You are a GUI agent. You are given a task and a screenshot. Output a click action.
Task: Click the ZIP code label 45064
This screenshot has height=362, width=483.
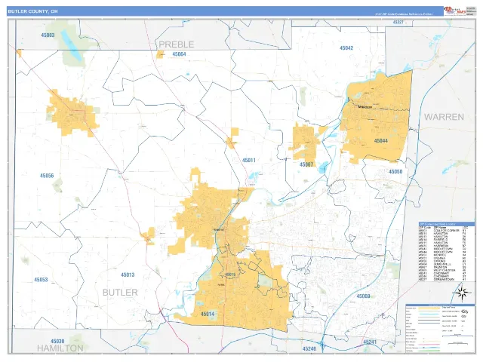point(179,54)
